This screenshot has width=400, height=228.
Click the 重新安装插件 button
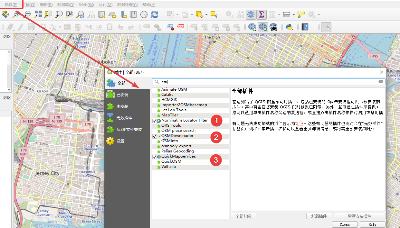359,216
